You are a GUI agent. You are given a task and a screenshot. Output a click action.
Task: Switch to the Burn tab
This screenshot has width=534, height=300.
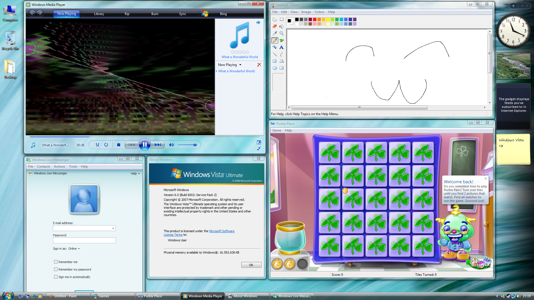coord(155,14)
